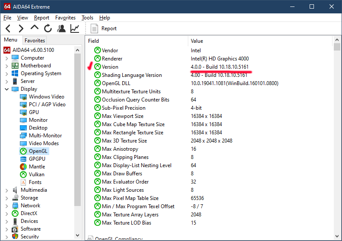Open the Monitor item
Image resolution: width=342 pixels, height=241 pixels.
coord(34,120)
